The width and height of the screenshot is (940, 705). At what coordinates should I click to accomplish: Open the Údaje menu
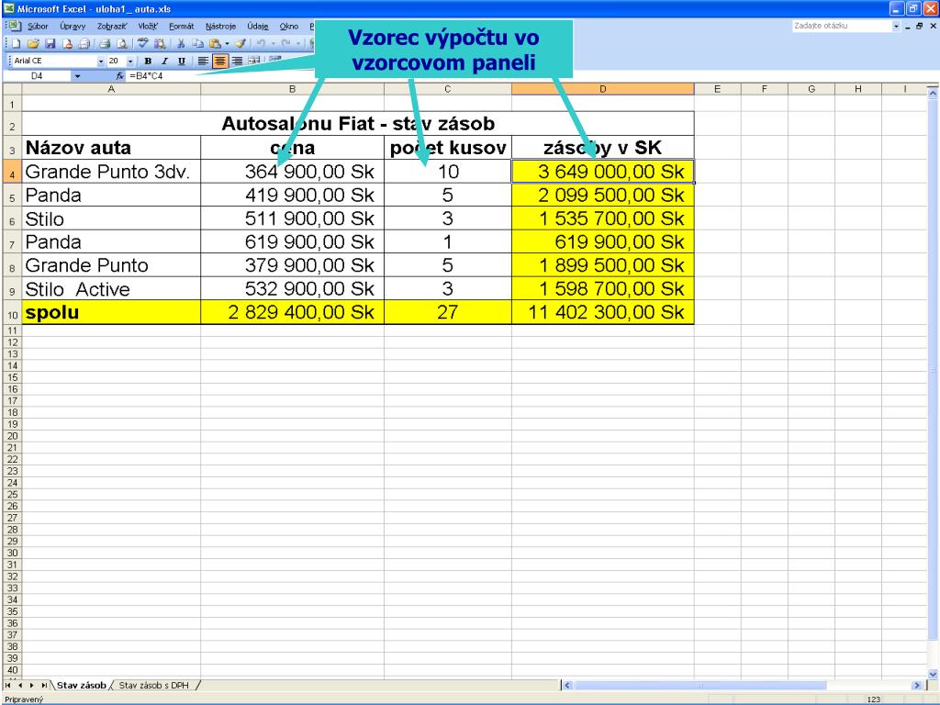[x=258, y=27]
